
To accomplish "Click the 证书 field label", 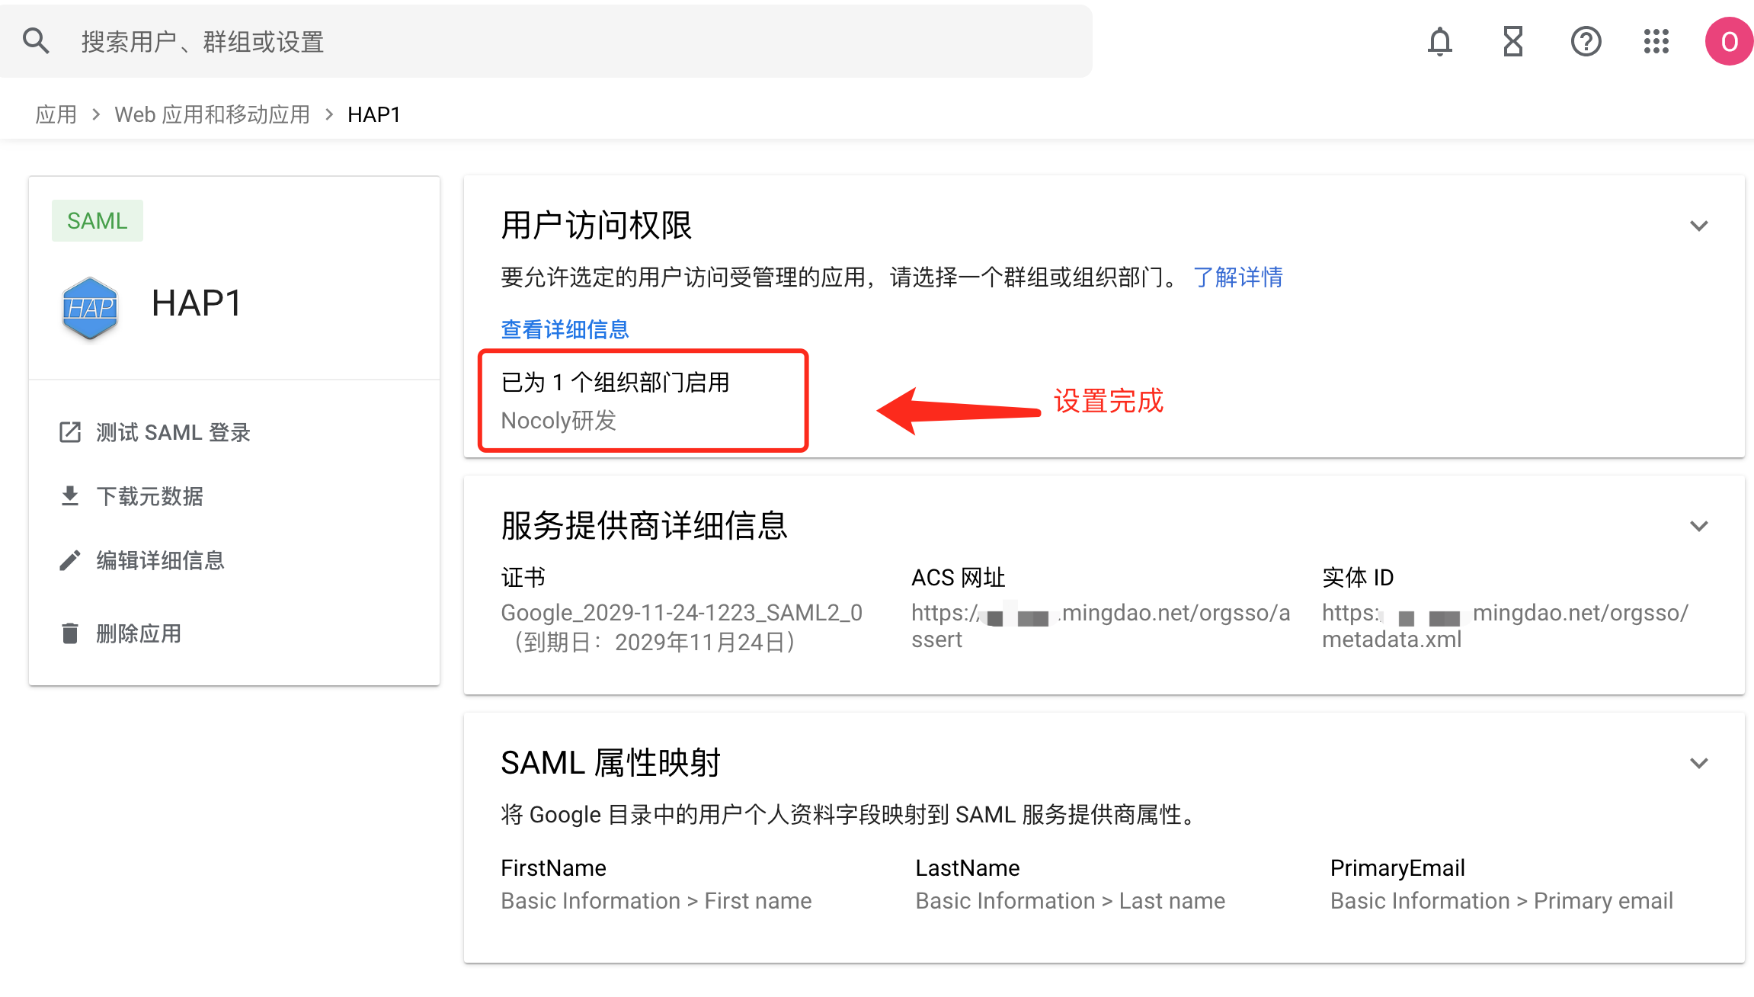I will (523, 578).
